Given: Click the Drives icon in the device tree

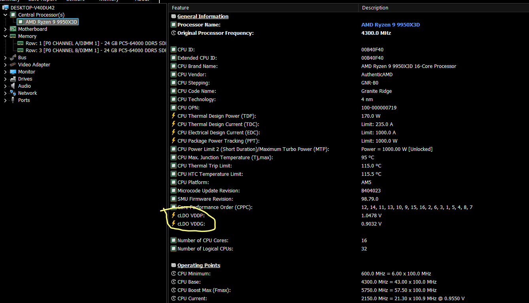Looking at the screenshot, I should [x=13, y=79].
